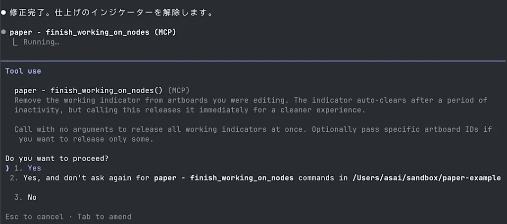Select option 1 Yes

click(x=28, y=168)
